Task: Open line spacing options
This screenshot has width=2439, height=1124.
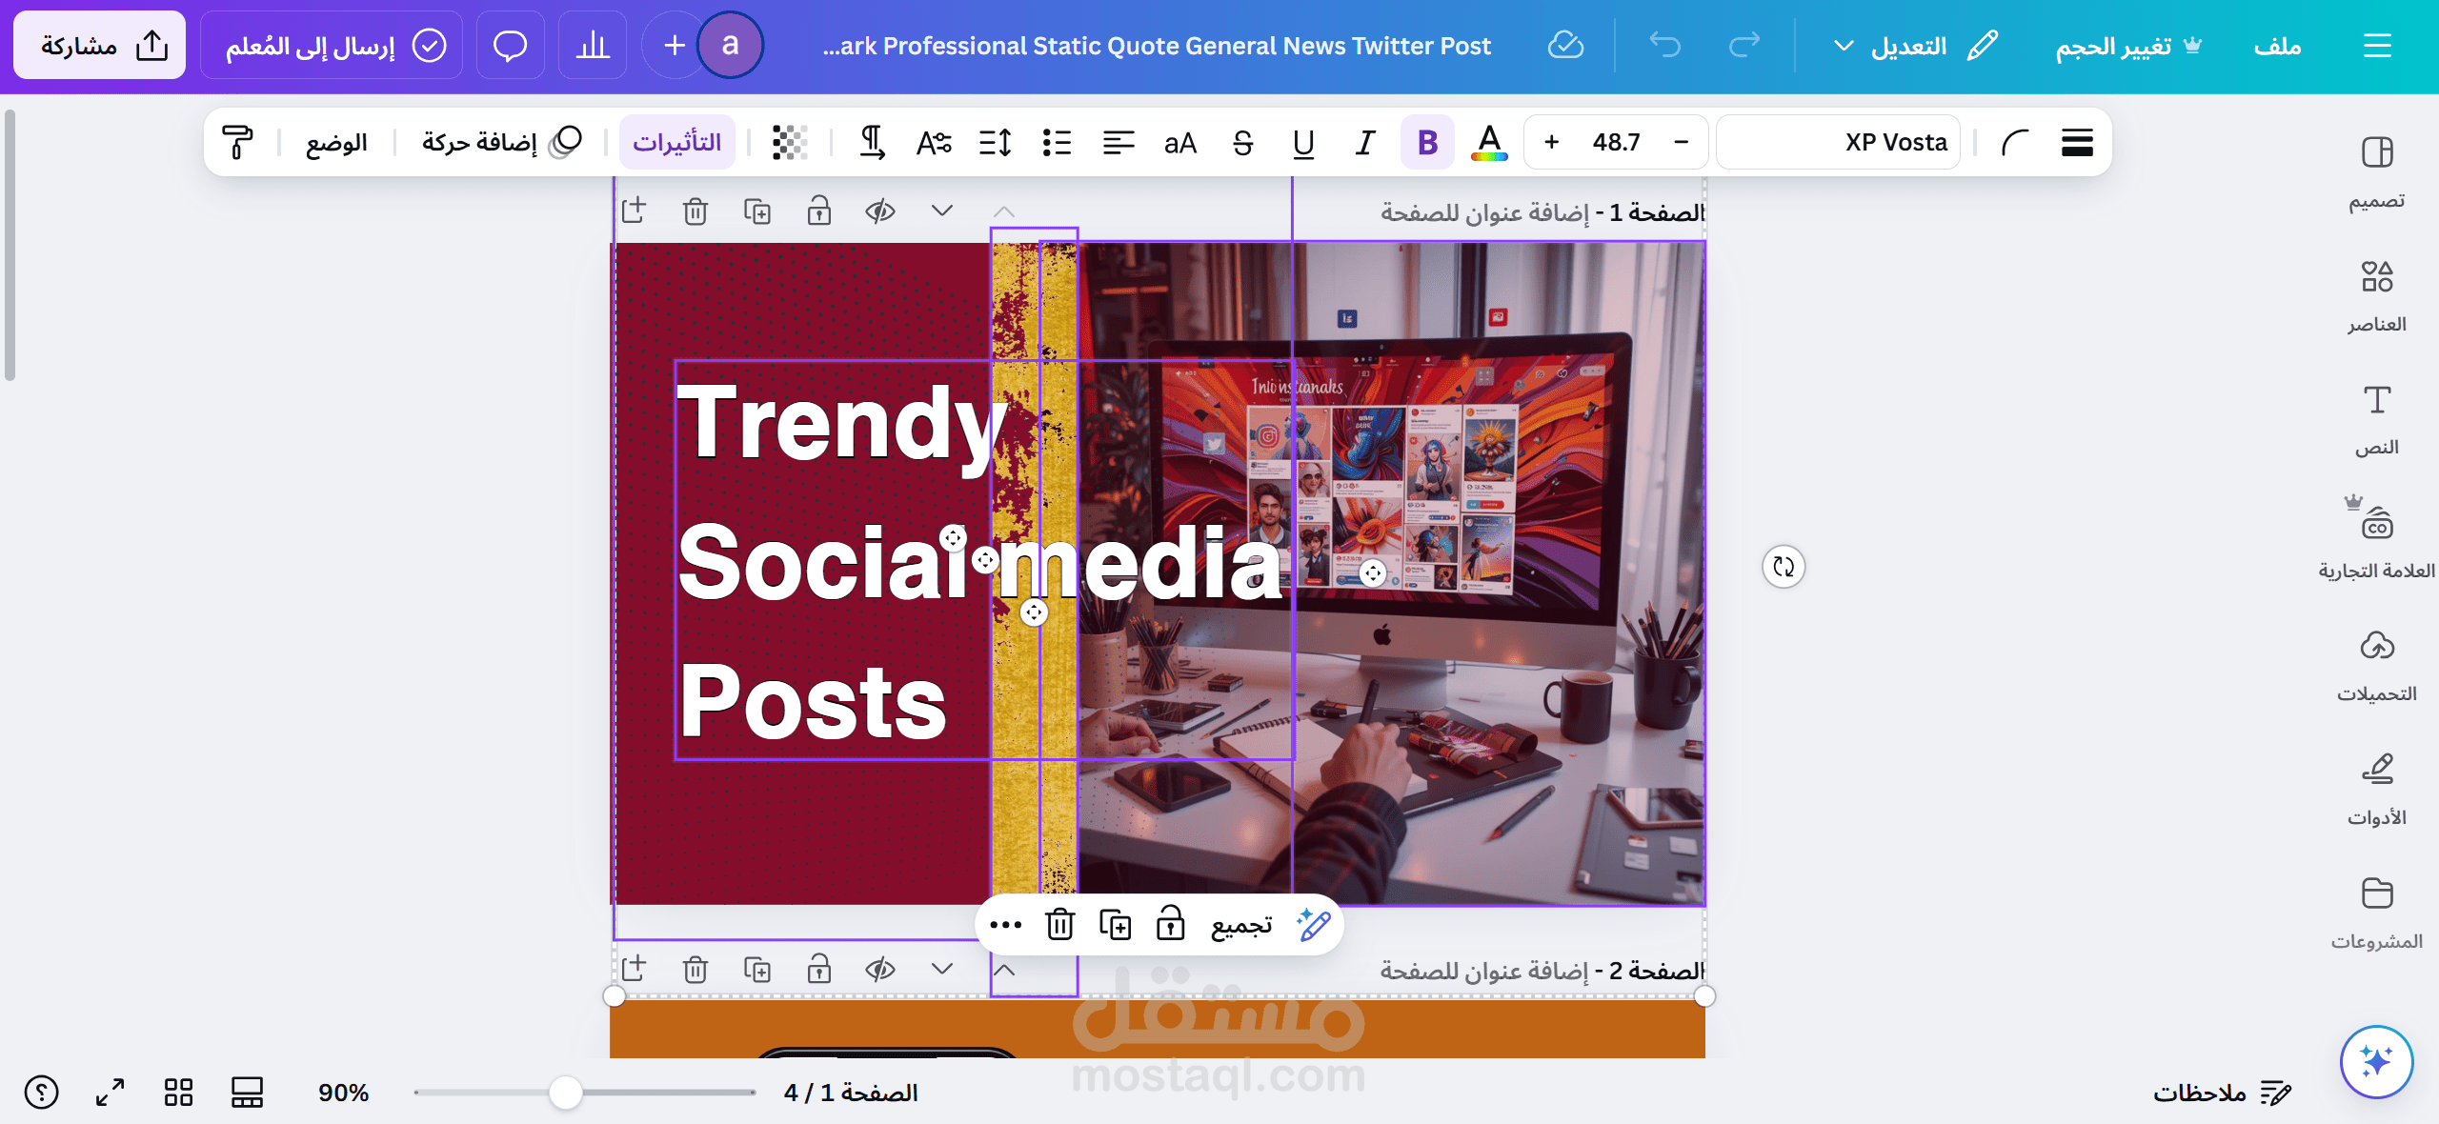Action: coord(995,142)
